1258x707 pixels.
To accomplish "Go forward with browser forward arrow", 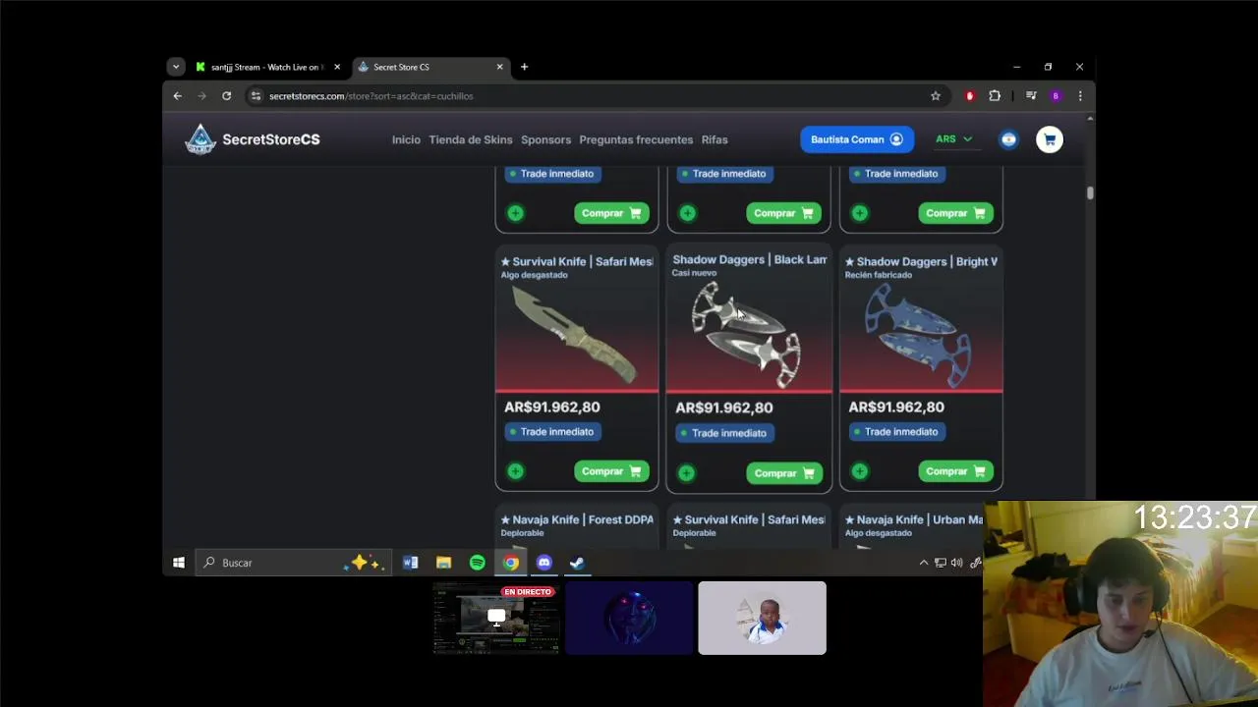I will pos(201,96).
